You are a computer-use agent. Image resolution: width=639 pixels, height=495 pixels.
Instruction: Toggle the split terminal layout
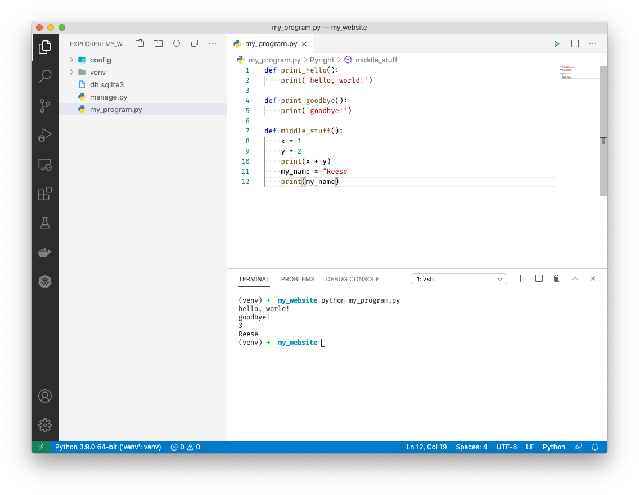tap(539, 278)
